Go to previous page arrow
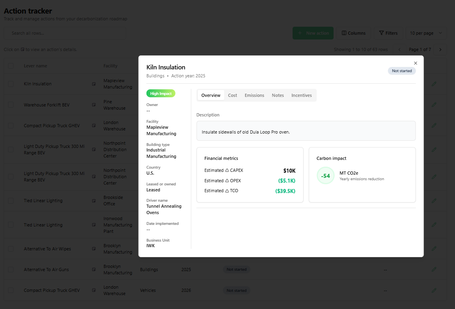This screenshot has height=309, width=455. 399,50
